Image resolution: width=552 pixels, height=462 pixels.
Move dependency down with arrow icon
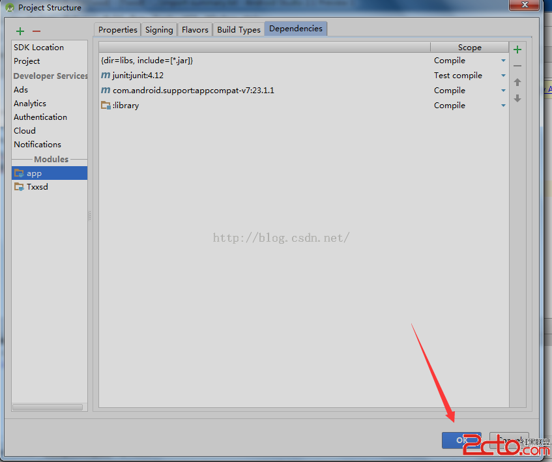pyautogui.click(x=517, y=98)
